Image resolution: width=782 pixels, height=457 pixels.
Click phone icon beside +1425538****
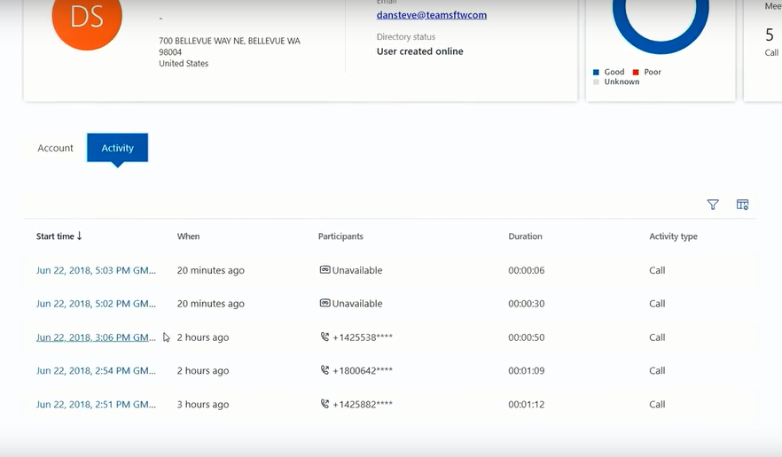tap(325, 337)
